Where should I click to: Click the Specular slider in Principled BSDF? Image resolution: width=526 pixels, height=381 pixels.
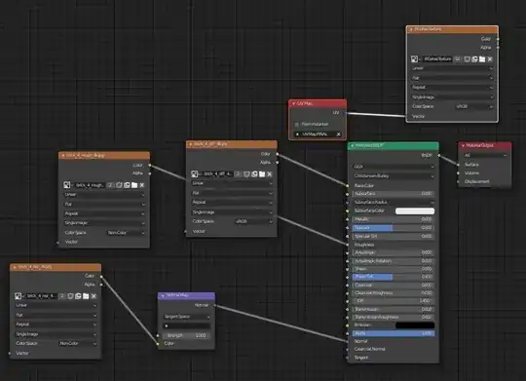coord(394,228)
